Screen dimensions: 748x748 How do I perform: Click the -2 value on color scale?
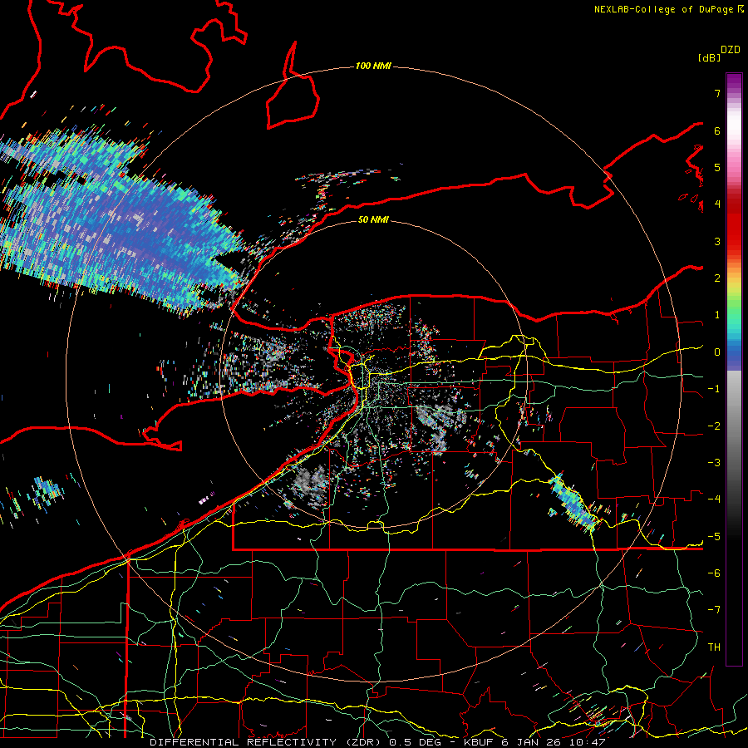pos(714,426)
